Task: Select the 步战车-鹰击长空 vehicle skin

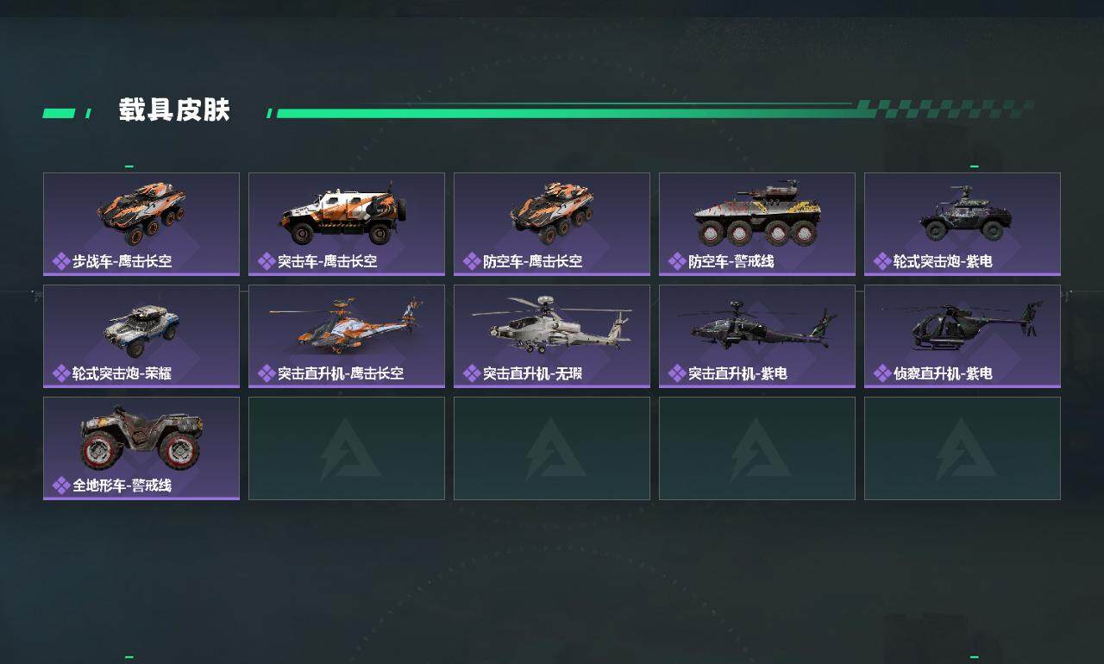Action: point(141,224)
